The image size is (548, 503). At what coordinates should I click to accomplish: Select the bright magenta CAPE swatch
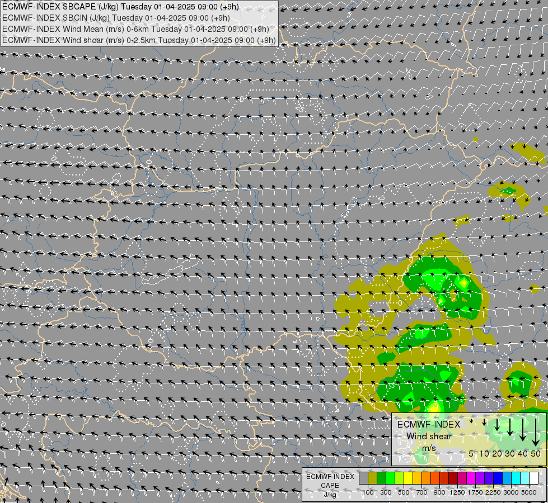[471, 478]
